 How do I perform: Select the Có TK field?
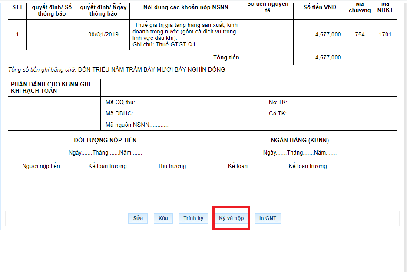pos(287,114)
